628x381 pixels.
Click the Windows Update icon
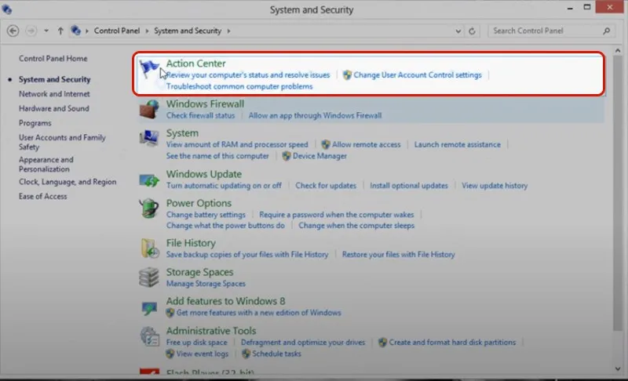[x=150, y=180]
